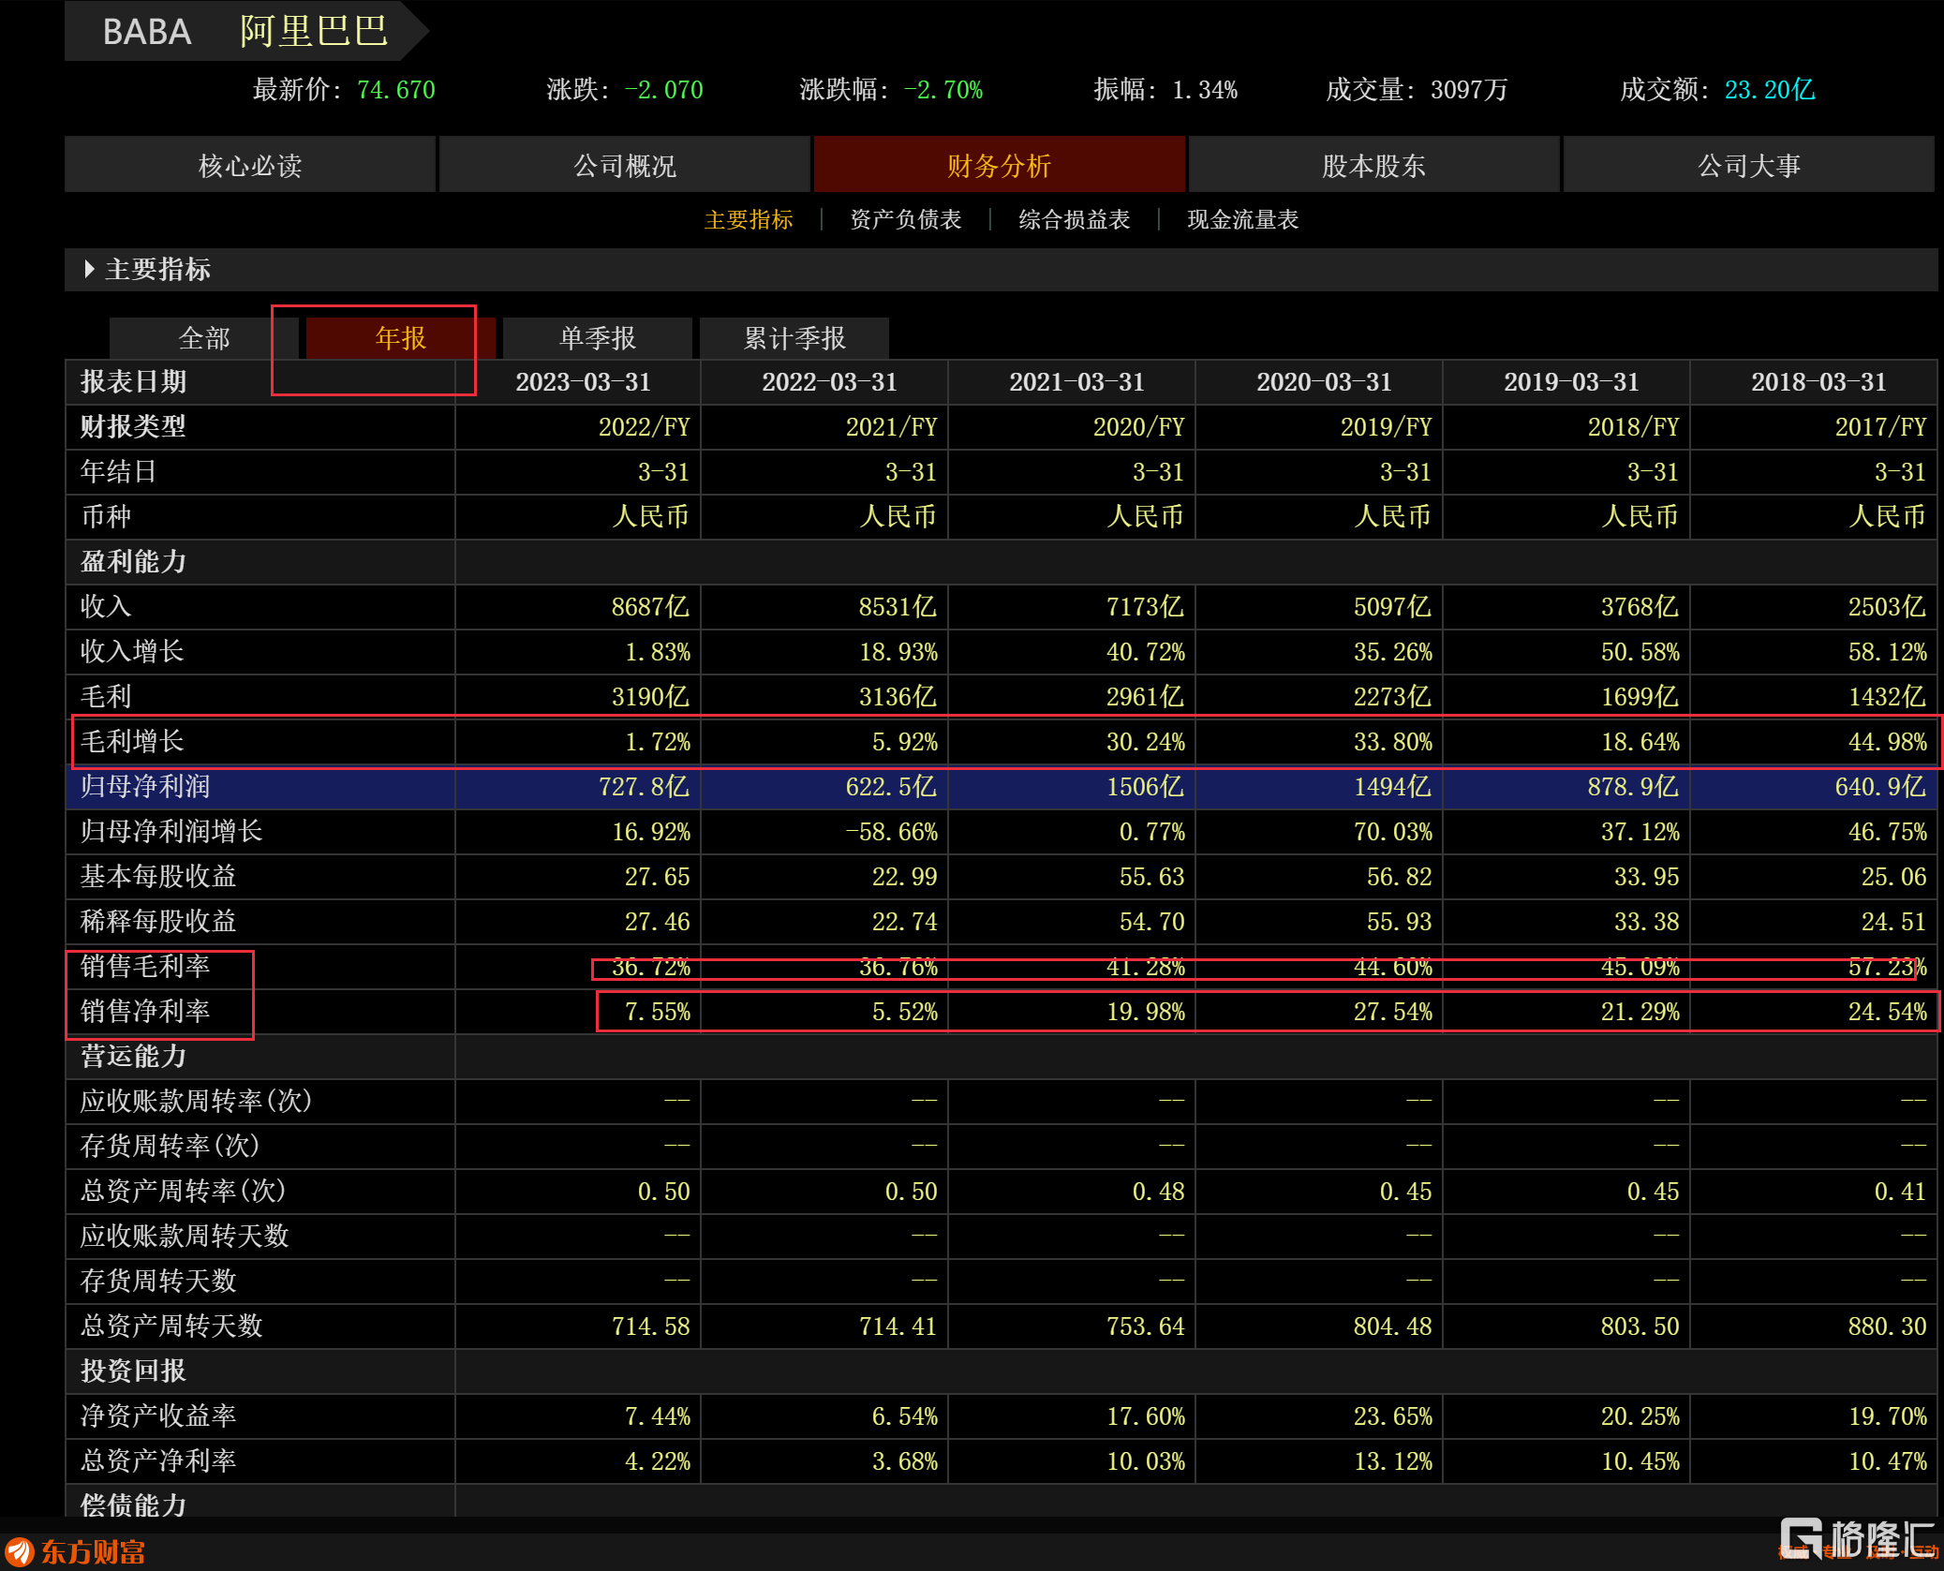Click the 盈利能力 section header

click(x=133, y=562)
